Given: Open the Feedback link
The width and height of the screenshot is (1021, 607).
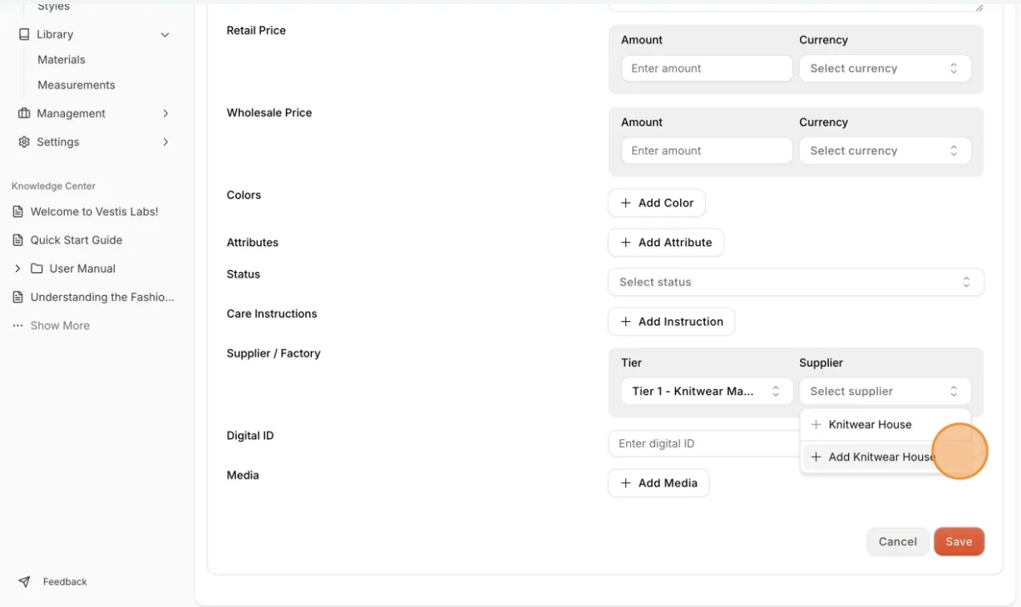Looking at the screenshot, I should click(65, 582).
